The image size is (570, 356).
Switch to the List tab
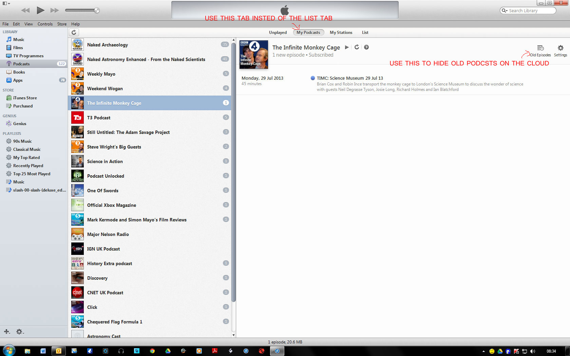(x=365, y=33)
